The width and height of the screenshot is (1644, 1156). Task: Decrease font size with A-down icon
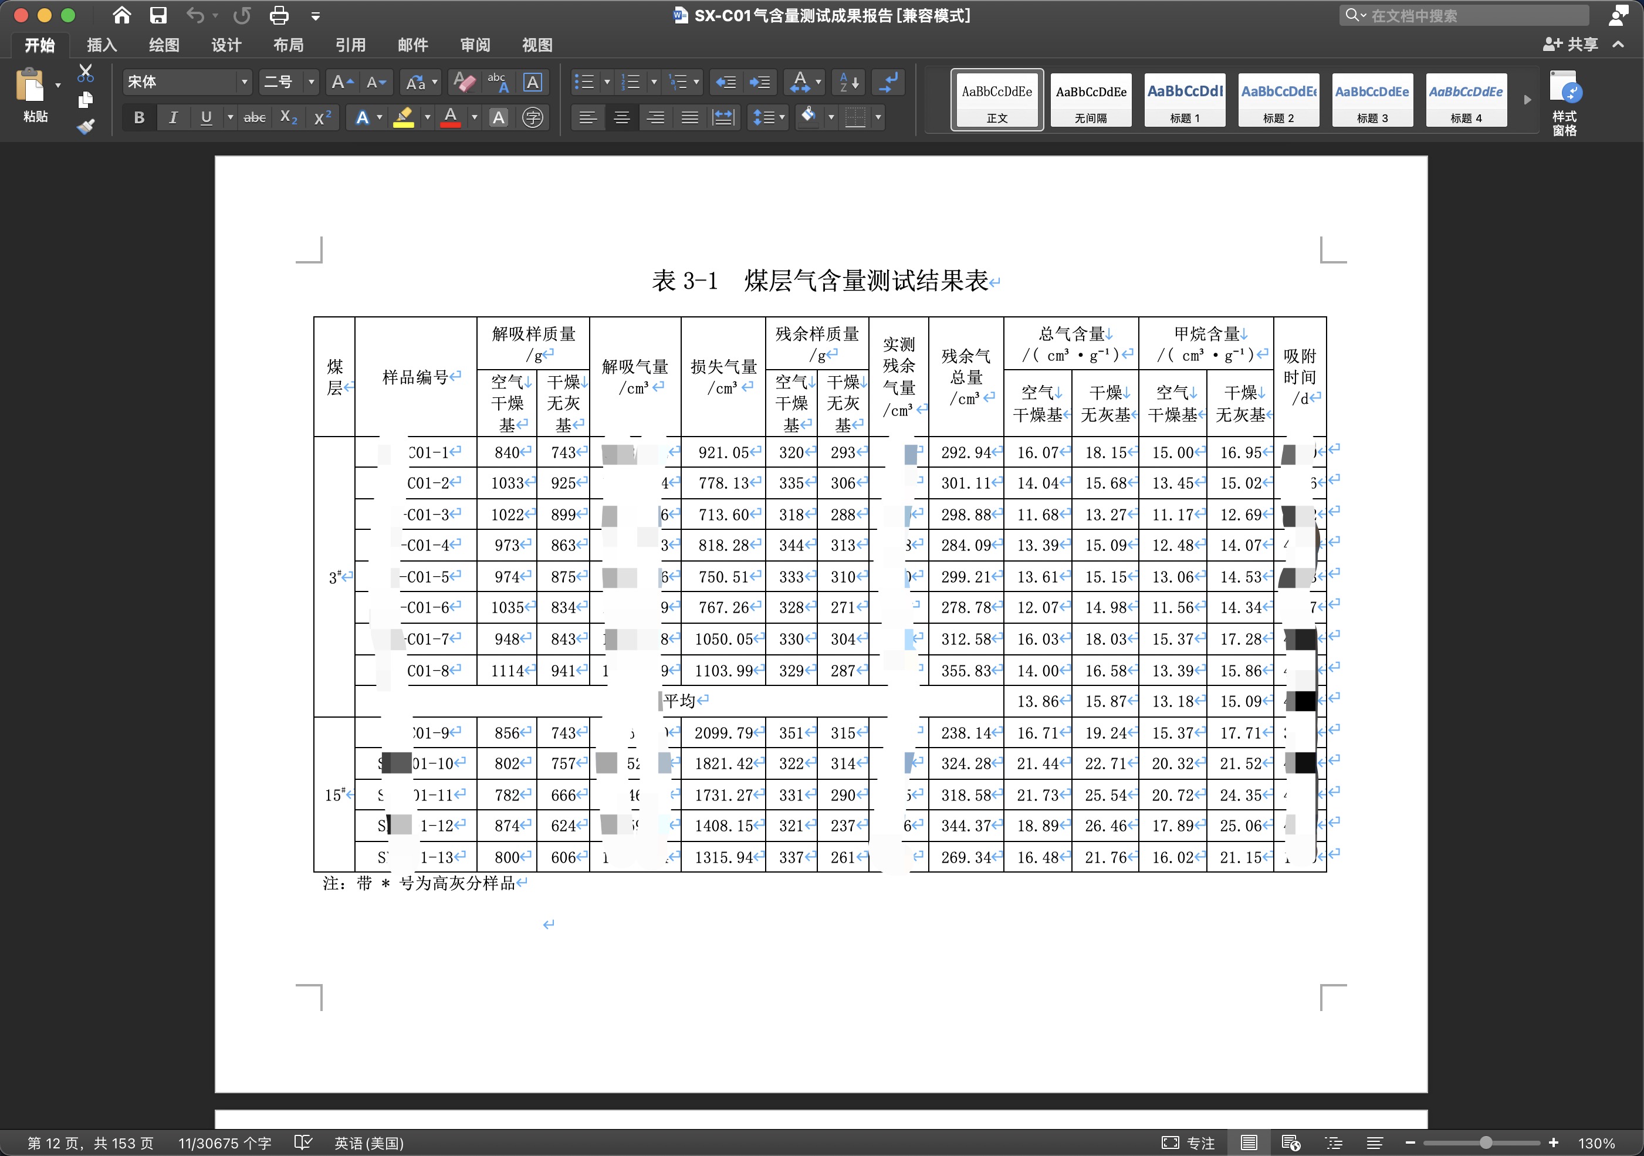pos(376,82)
